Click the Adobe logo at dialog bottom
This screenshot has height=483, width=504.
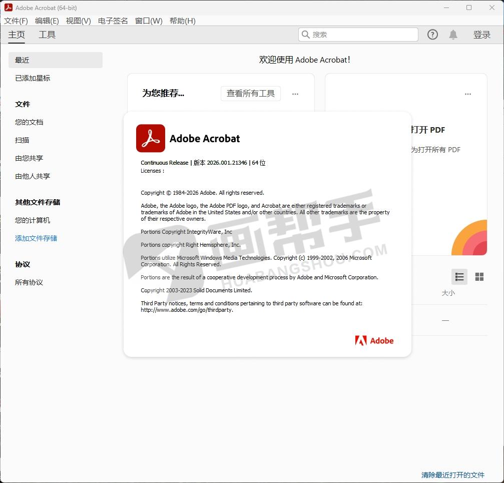pos(374,340)
